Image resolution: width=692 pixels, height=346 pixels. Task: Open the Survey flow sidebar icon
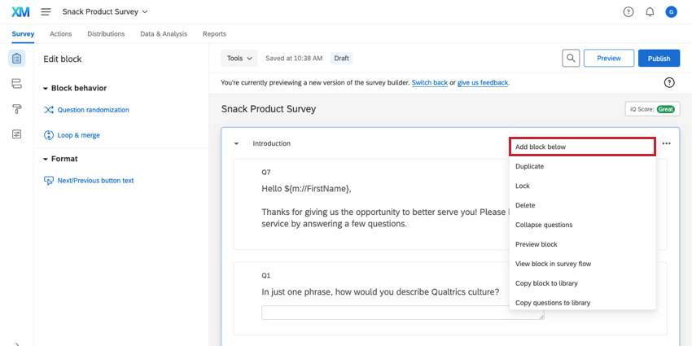coord(16,84)
